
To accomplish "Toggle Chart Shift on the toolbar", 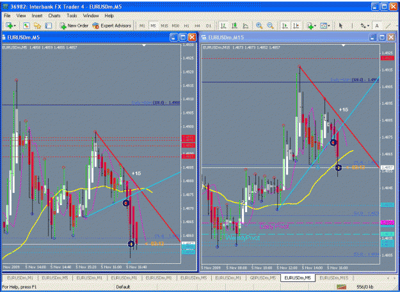I will [296, 26].
